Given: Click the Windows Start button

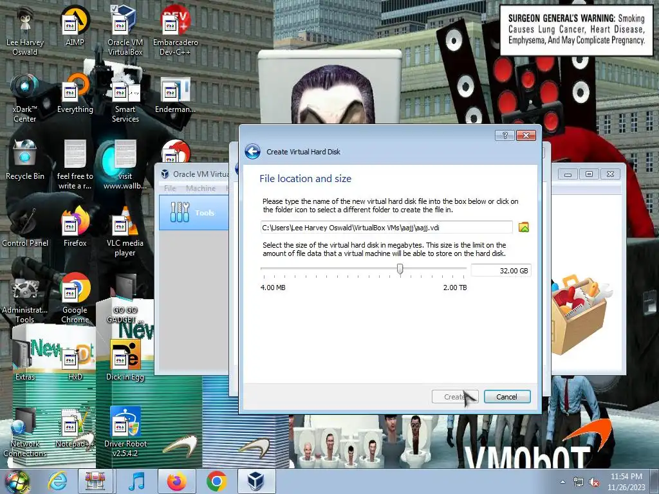Looking at the screenshot, I should [17, 482].
